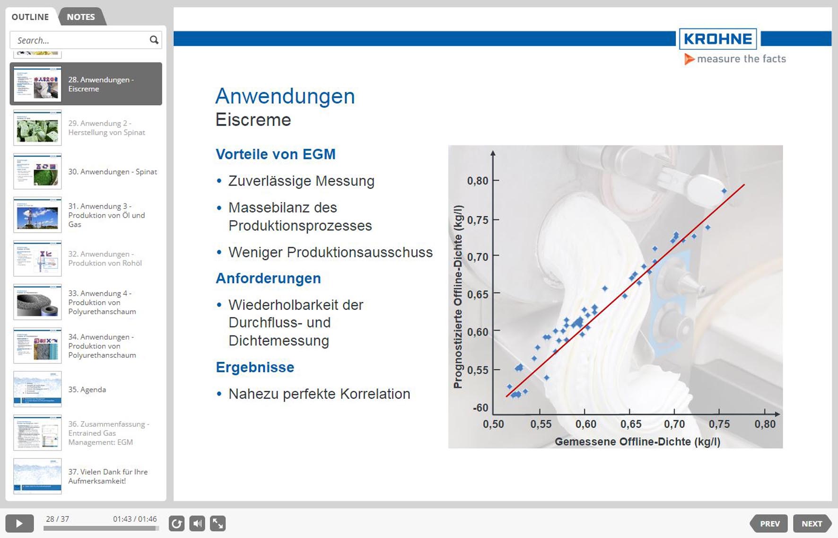The image size is (838, 538).
Task: Click the KROHNE logo
Action: point(717,39)
